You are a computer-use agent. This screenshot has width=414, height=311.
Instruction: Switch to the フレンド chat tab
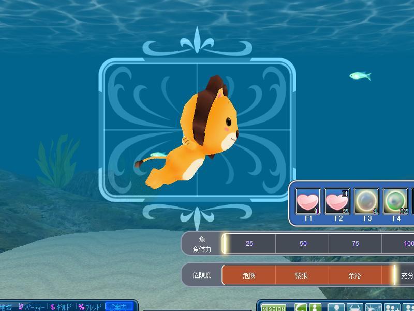[91, 307]
